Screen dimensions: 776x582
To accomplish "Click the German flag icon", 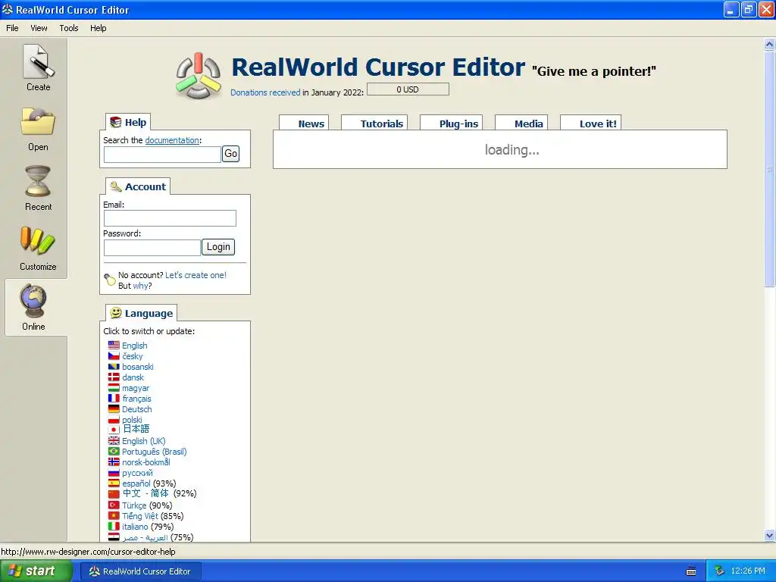I will tap(114, 409).
